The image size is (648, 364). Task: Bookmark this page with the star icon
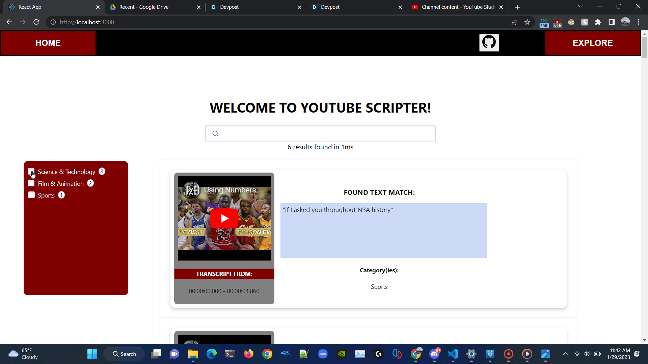click(527, 22)
